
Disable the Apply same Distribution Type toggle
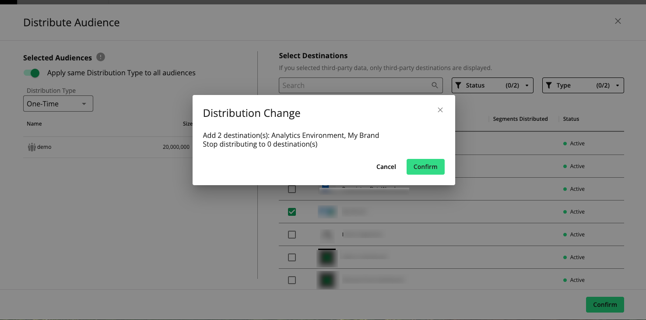coord(31,73)
